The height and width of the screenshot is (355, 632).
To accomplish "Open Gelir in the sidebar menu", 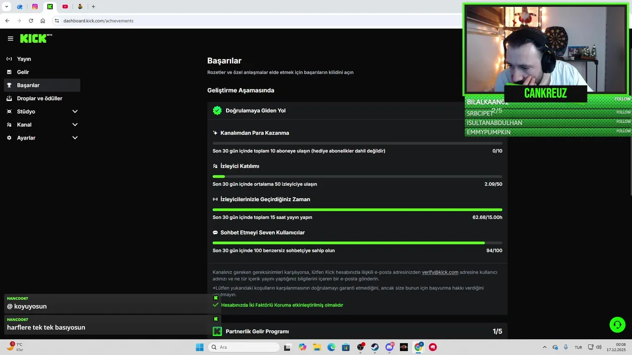I will click(42, 72).
